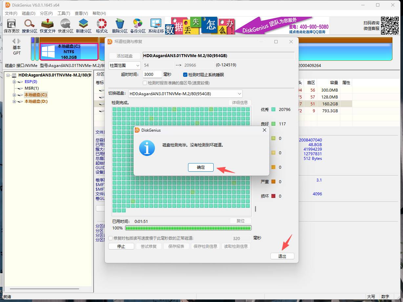Start Quick Partition (快速分区) from the toolbar
Viewport: 403px width, 302px height.
tap(66, 26)
